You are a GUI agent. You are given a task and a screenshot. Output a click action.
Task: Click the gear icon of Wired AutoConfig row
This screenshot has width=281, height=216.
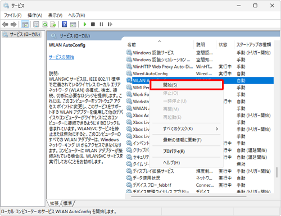(x=129, y=73)
